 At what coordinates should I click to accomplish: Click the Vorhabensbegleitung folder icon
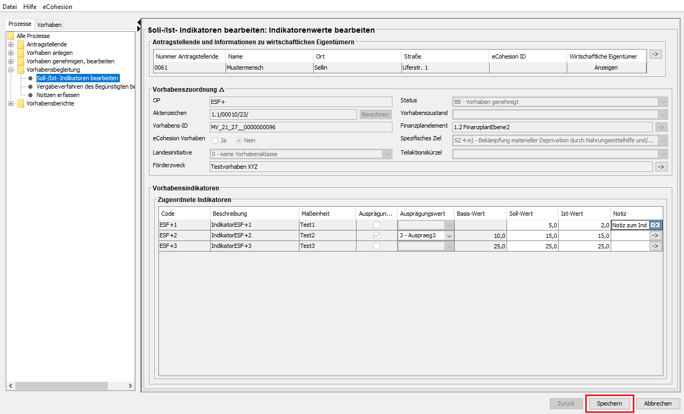click(21, 70)
